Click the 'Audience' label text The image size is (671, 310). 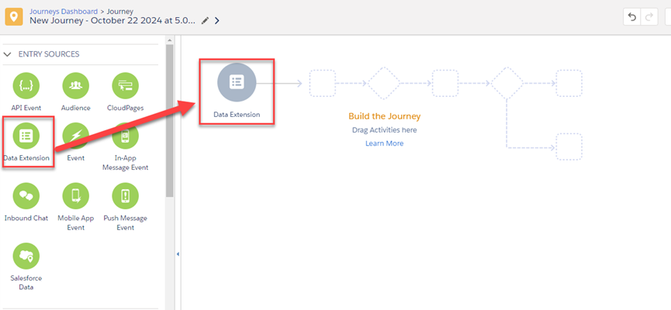coord(76,108)
